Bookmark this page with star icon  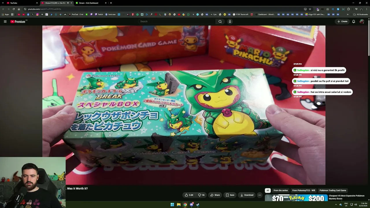[x=310, y=9]
